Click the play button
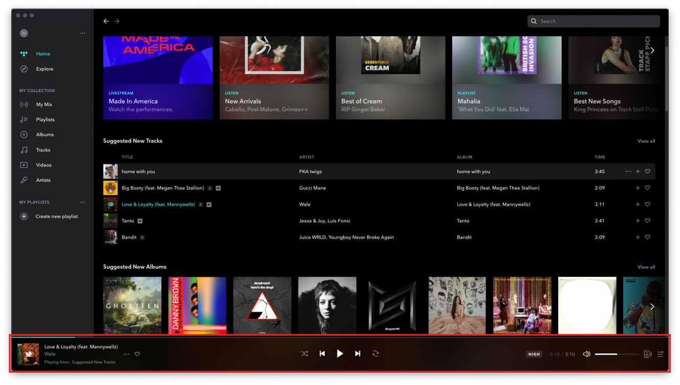Viewport: 680px width, 385px height. point(339,354)
